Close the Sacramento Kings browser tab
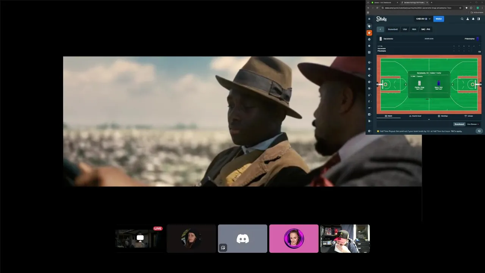This screenshot has height=273, width=485. point(427,3)
